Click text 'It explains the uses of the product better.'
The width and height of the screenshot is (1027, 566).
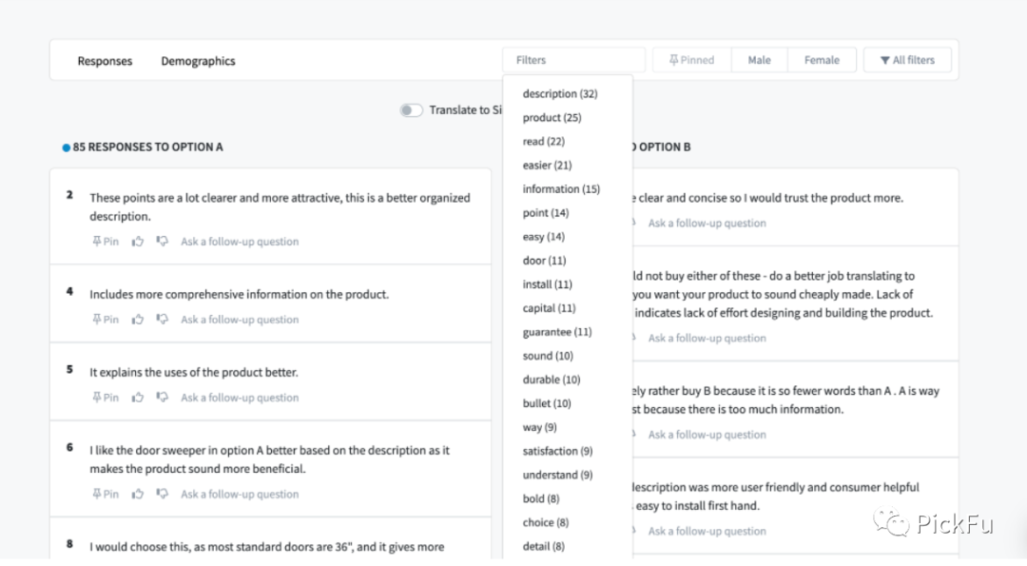coord(194,372)
